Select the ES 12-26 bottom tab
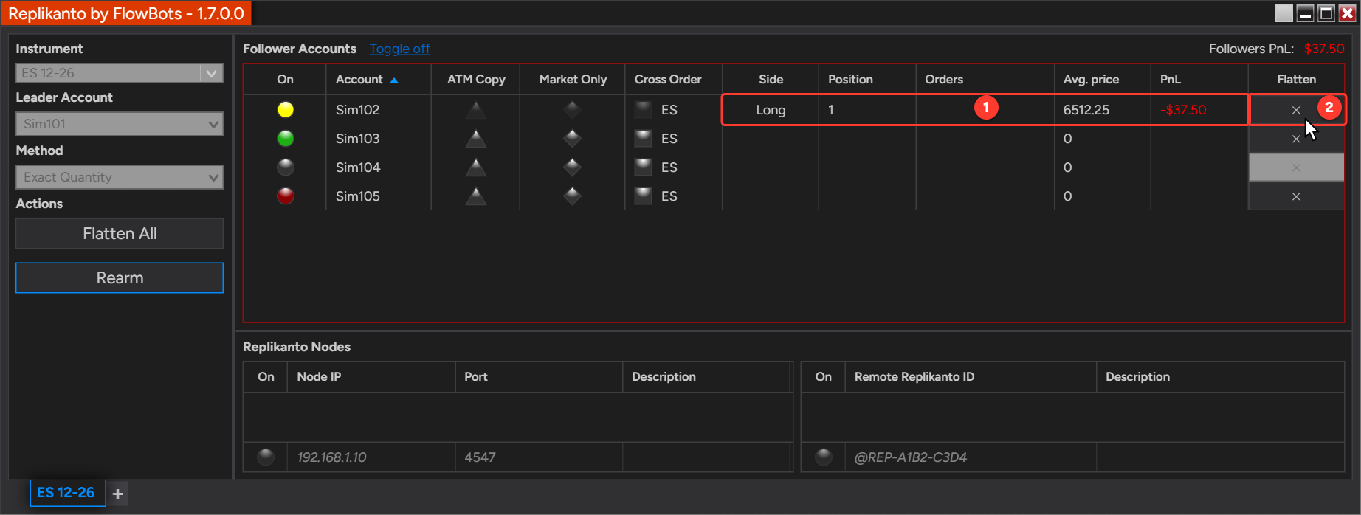This screenshot has height=515, width=1361. click(x=66, y=492)
